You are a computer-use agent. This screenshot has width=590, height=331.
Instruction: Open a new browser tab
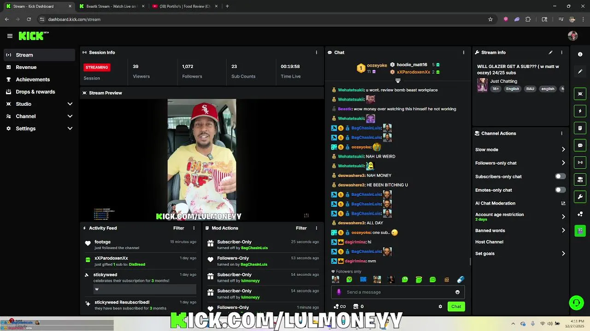tap(227, 6)
